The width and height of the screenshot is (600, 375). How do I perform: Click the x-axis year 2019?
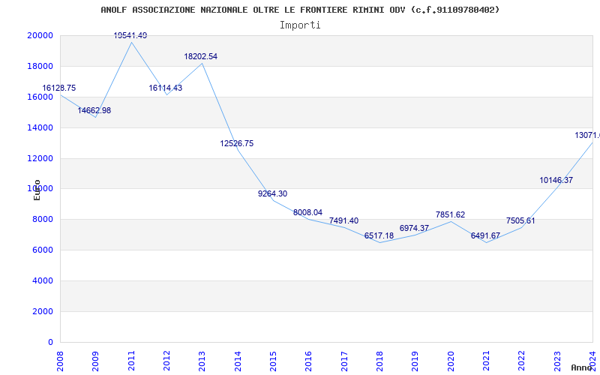[x=415, y=361]
